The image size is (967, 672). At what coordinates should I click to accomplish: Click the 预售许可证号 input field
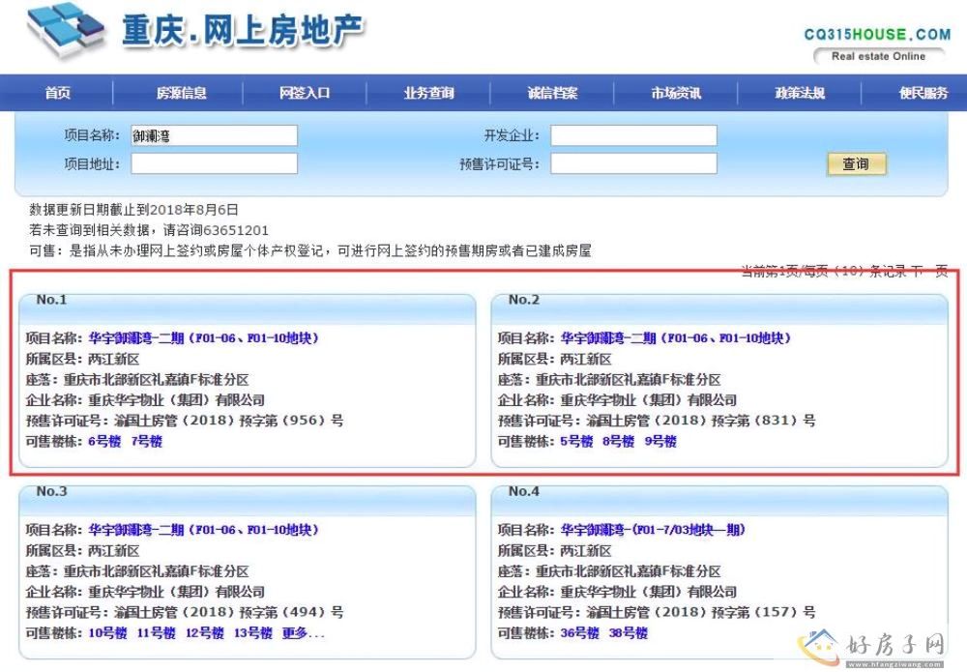633,164
